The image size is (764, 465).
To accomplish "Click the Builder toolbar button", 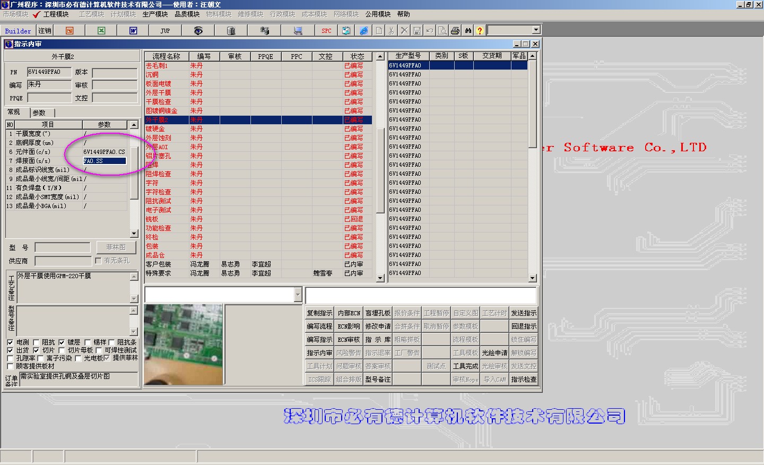I will (18, 31).
